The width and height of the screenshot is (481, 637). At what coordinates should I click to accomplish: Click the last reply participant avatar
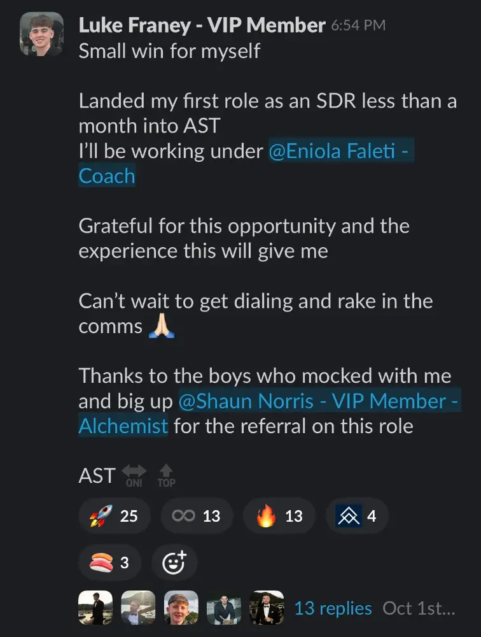[267, 608]
